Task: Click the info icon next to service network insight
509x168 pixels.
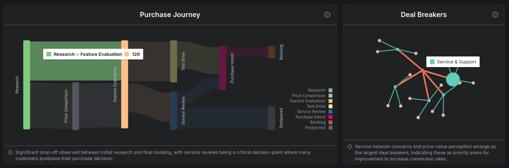Action: click(350, 147)
